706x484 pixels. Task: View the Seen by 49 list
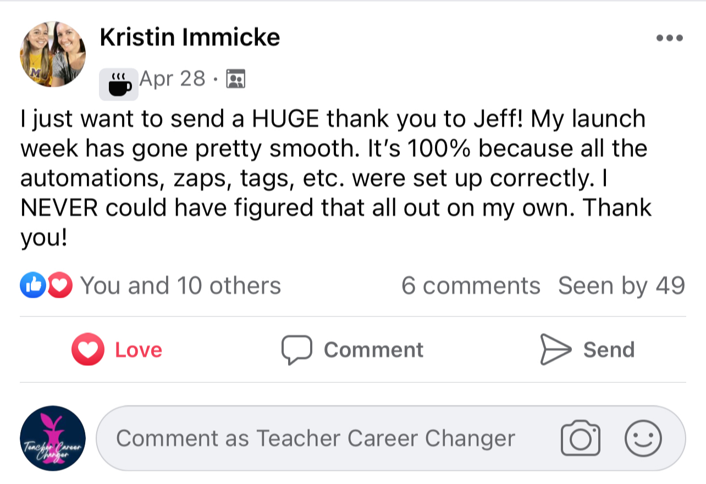[x=621, y=286]
